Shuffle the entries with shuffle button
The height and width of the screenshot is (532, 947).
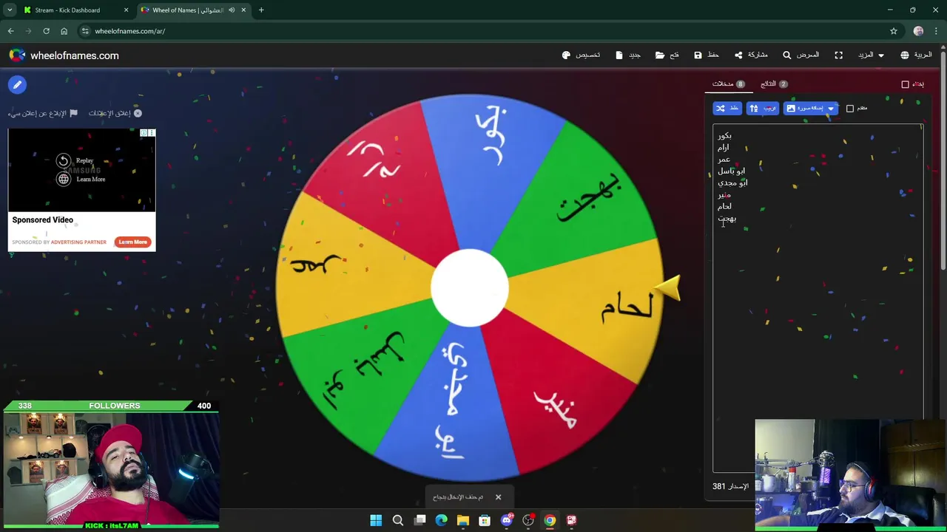coord(727,109)
